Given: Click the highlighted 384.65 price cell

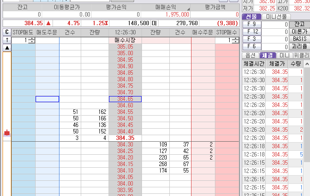Looking at the screenshot, I should coord(125,99).
